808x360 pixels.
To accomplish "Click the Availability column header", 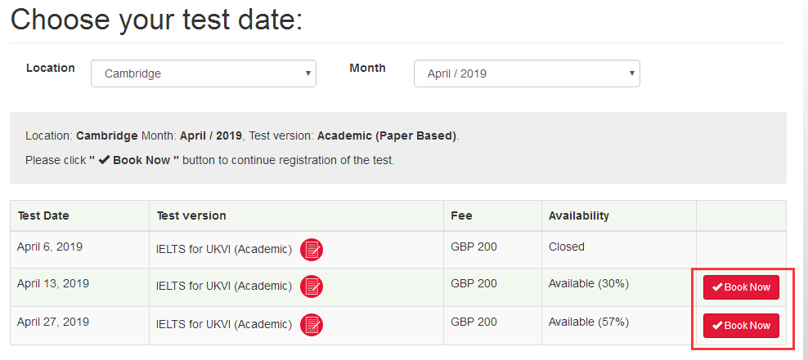I will point(579,216).
